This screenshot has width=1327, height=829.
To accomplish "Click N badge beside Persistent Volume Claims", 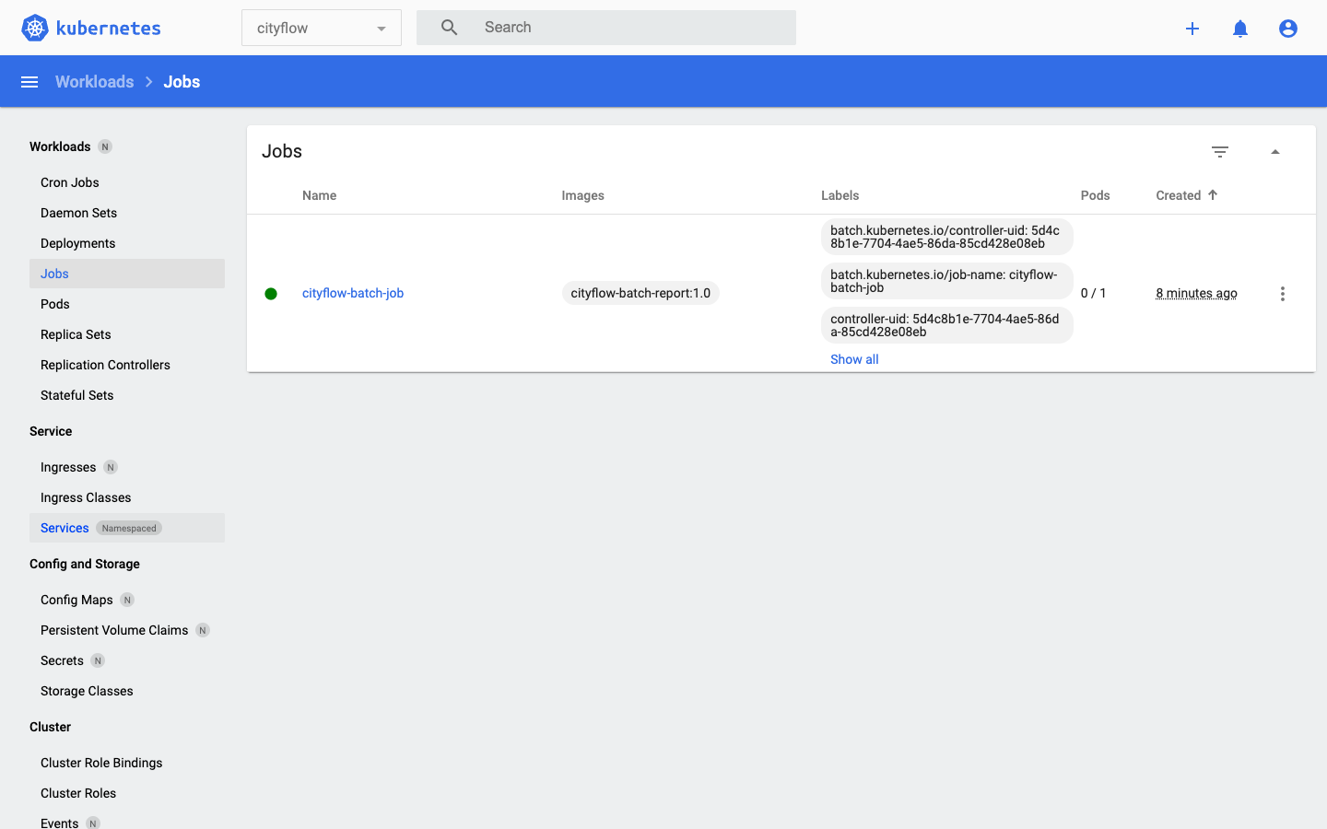I will click(x=203, y=630).
